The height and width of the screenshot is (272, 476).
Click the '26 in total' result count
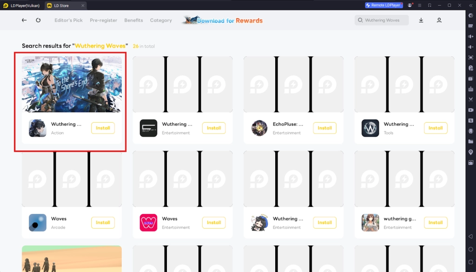[144, 46]
